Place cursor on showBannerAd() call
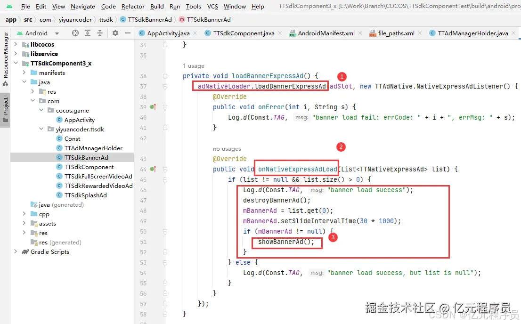Viewport: 521px width, 324px height. coord(286,242)
